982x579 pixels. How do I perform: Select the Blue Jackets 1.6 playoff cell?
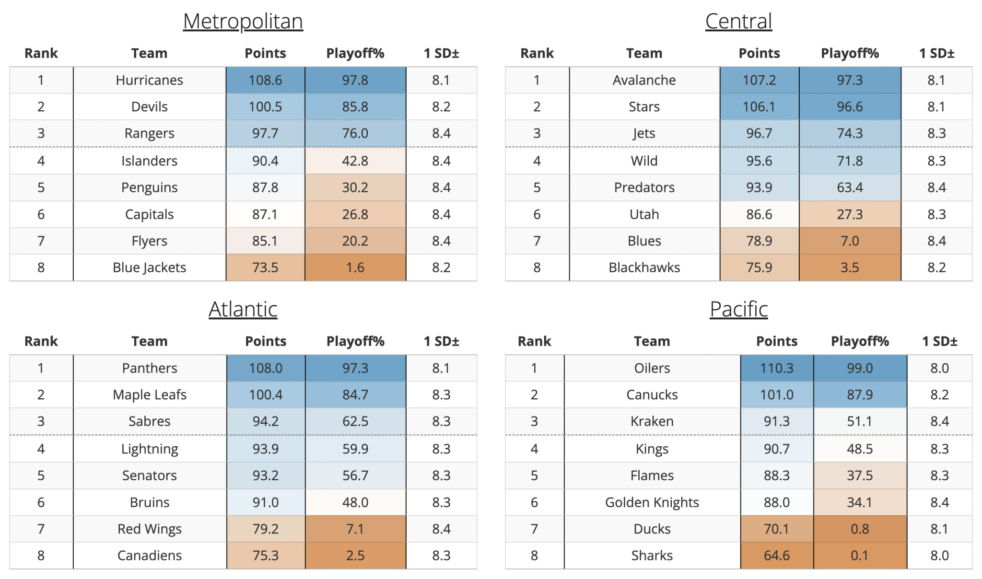point(355,267)
